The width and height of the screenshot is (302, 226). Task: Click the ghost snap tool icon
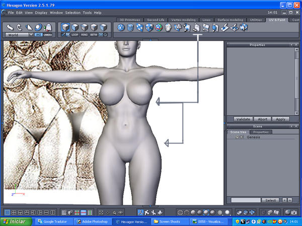[48, 28]
